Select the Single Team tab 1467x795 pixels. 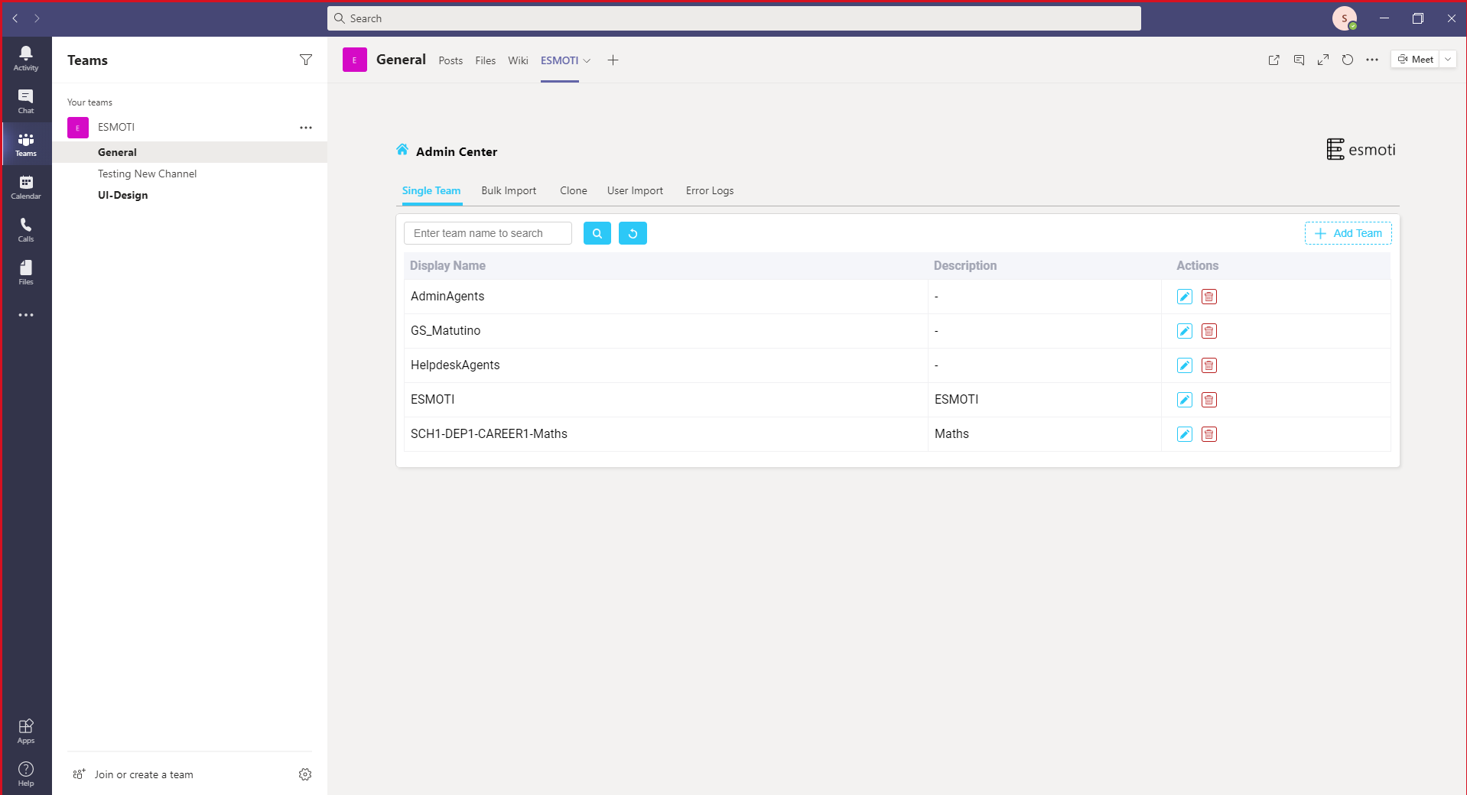pyautogui.click(x=431, y=191)
